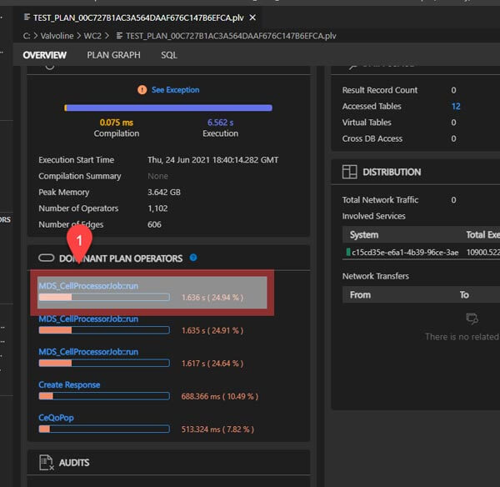Open the CeQoPop operator link

56,418
